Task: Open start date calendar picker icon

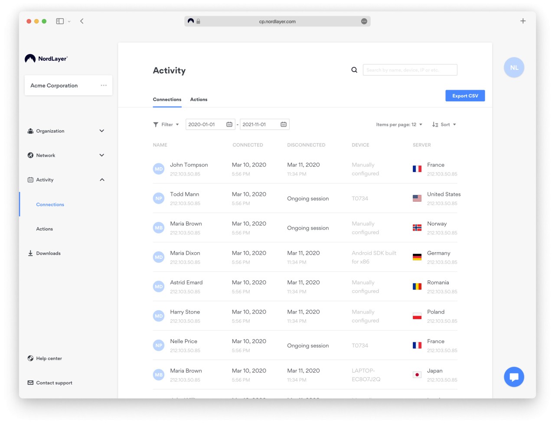Action: (x=229, y=124)
